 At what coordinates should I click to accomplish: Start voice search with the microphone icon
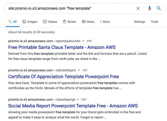149,8
